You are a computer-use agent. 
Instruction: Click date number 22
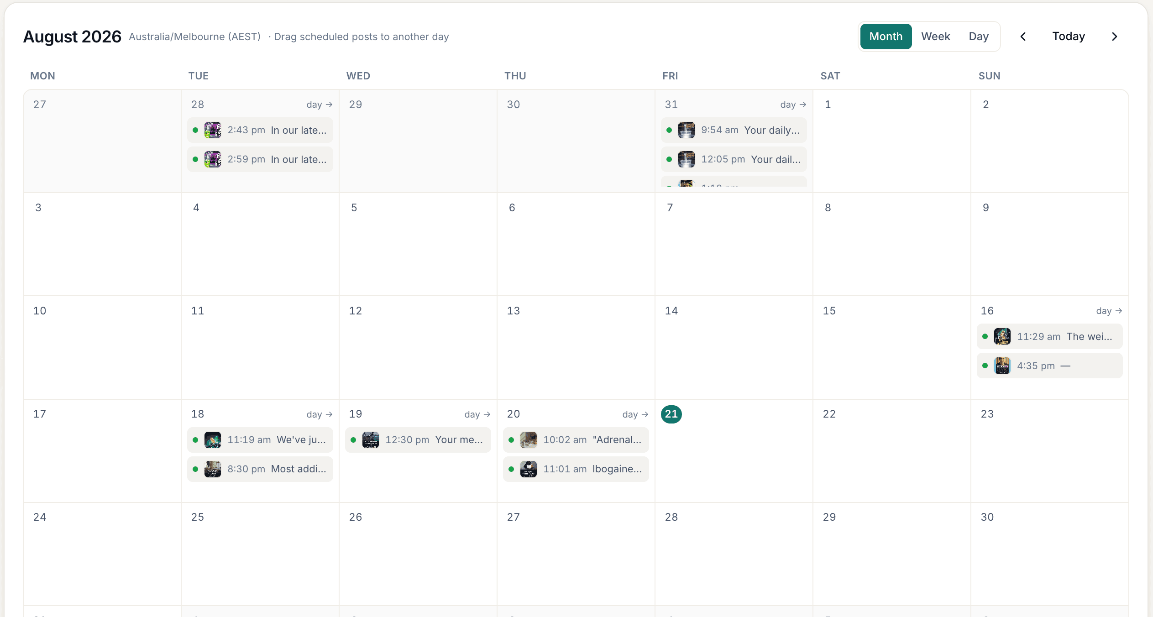coord(829,414)
